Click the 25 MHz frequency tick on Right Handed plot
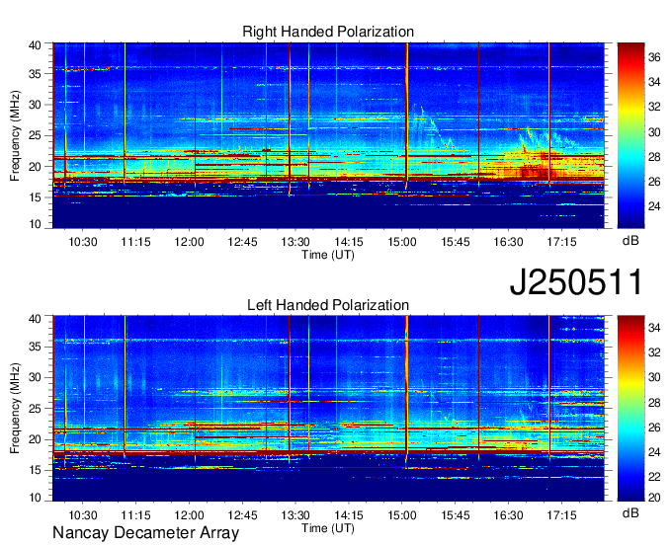Image resolution: width=672 pixels, height=545 pixels. point(36,135)
